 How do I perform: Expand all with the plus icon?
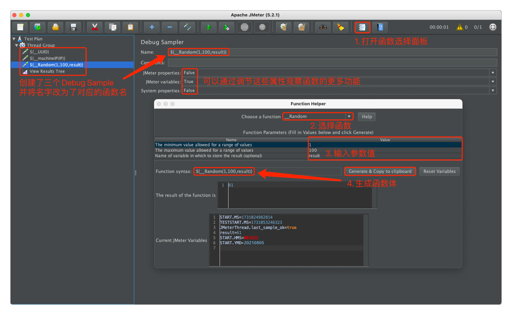(152, 27)
